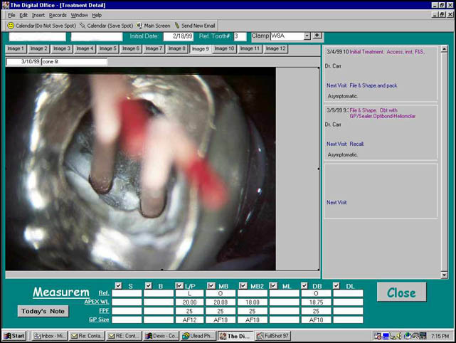This screenshot has height=343, width=456.
Task: Click the plus button beside Clamp
Action: (317, 36)
